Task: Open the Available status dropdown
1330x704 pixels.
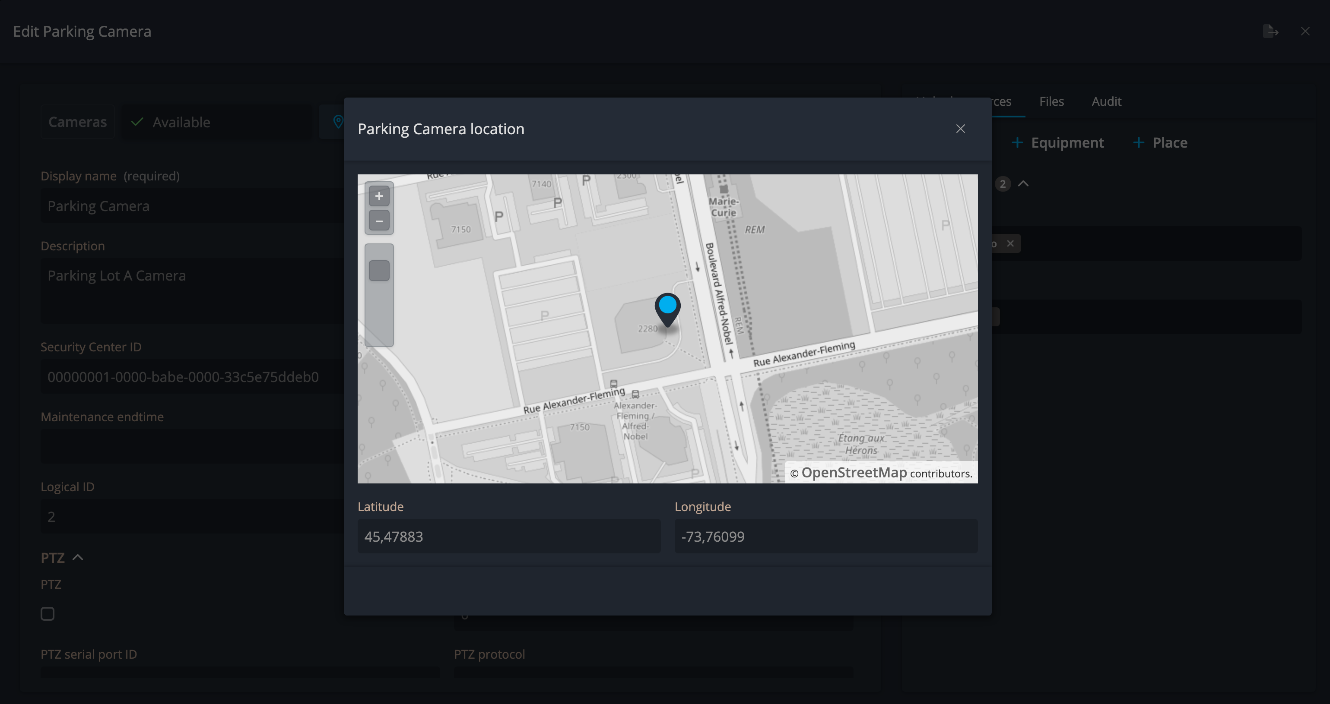Action: 217,122
